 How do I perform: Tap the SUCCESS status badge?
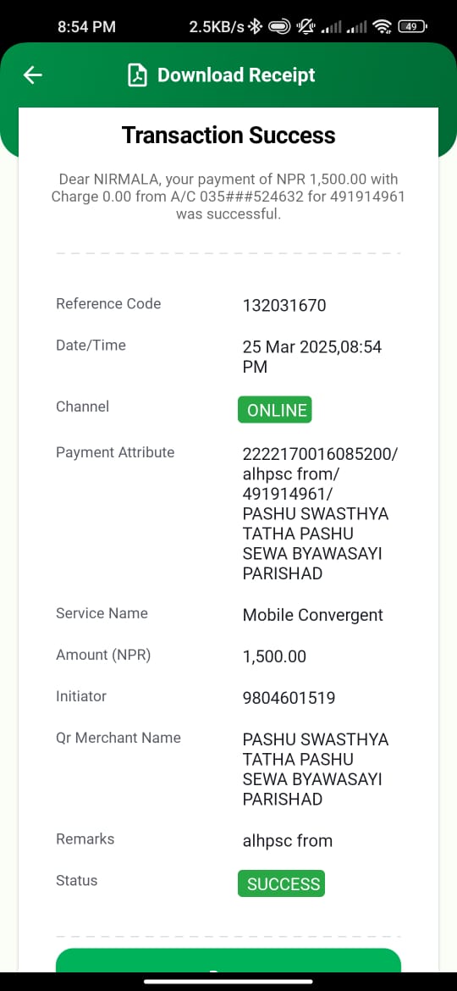tap(281, 883)
